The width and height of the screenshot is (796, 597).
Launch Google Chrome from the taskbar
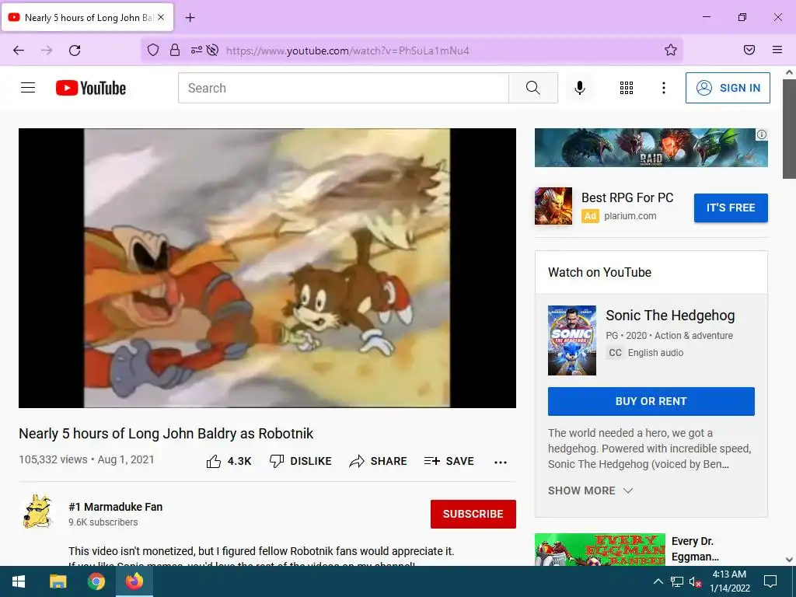pyautogui.click(x=96, y=581)
